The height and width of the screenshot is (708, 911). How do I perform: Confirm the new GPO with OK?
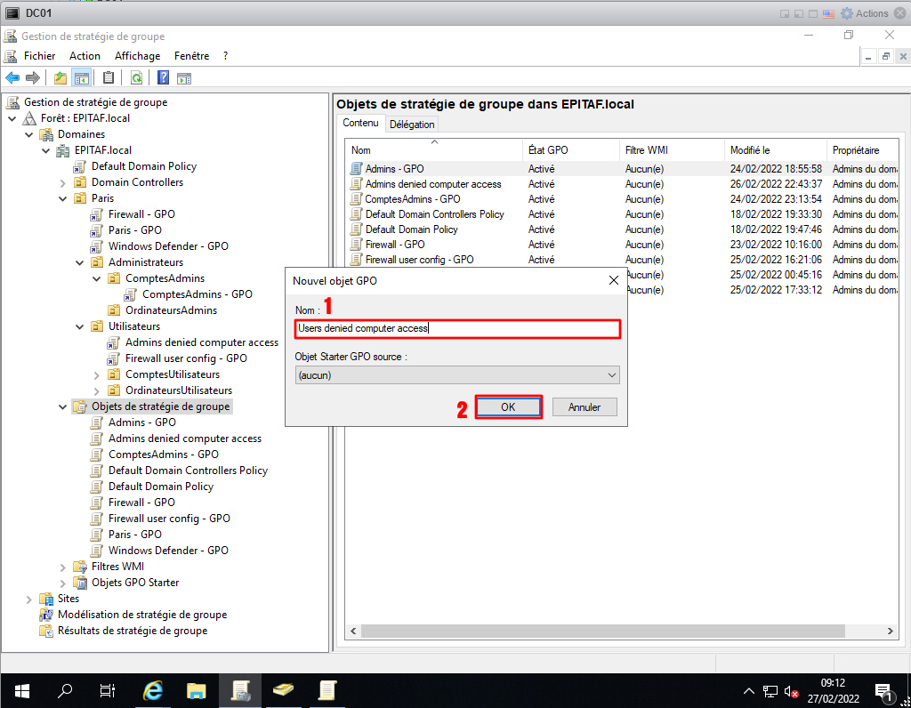[x=508, y=407]
